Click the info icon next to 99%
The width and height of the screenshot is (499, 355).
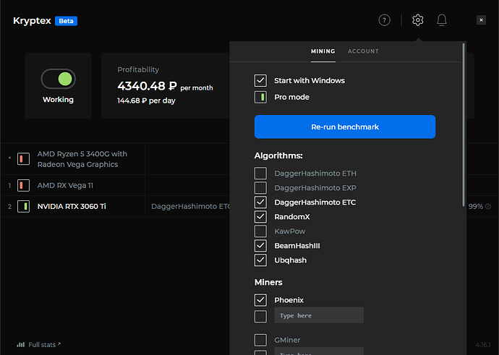pyautogui.click(x=488, y=206)
